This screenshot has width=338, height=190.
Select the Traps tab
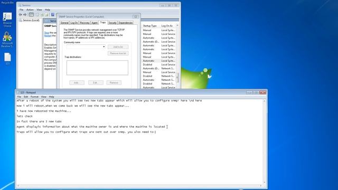click(x=103, y=22)
